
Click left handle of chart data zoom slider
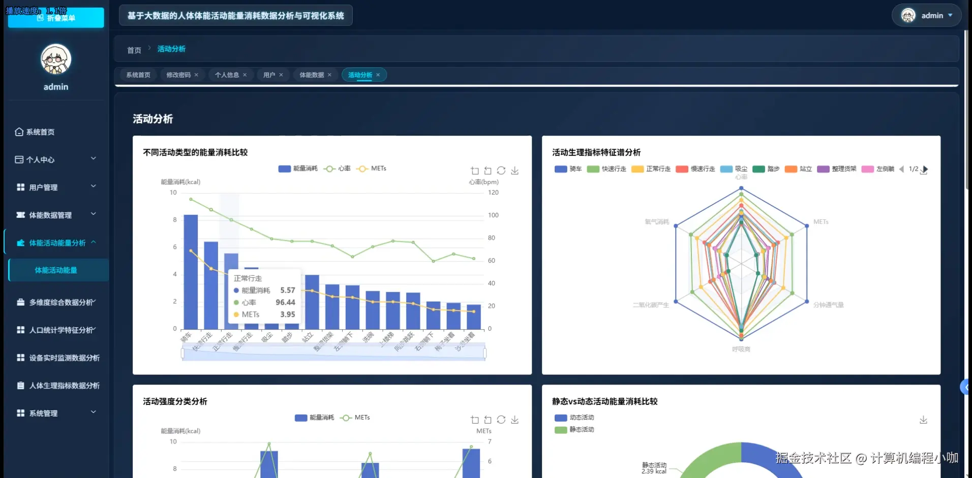(183, 353)
